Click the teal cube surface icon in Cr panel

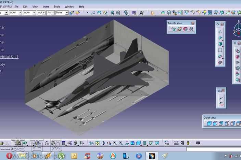220,44
